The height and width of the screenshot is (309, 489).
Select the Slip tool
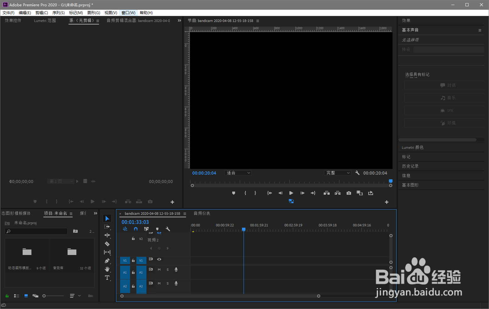107,252
